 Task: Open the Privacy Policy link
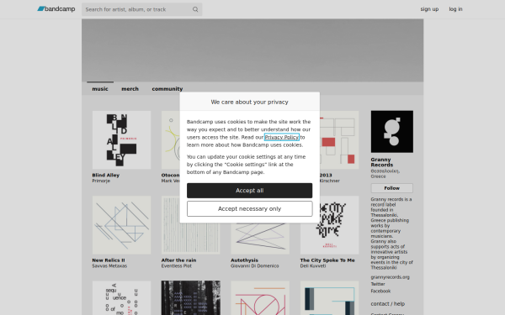click(282, 137)
